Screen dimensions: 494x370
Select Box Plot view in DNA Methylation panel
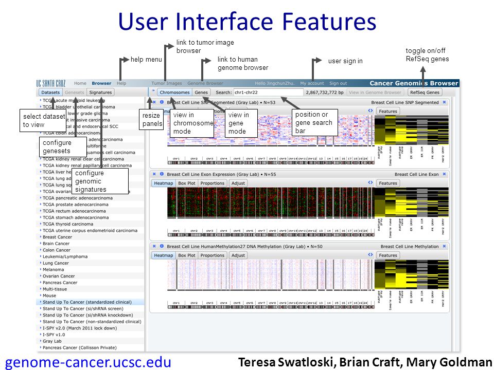(187, 255)
